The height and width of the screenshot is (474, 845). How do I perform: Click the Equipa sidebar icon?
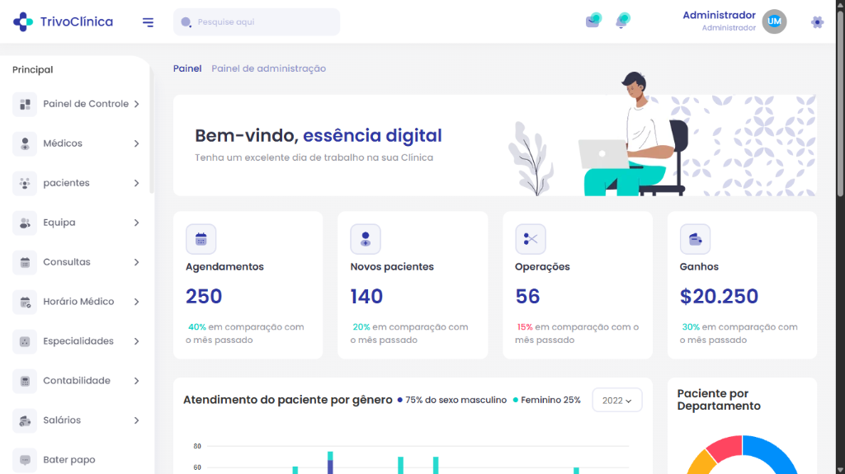coord(25,223)
